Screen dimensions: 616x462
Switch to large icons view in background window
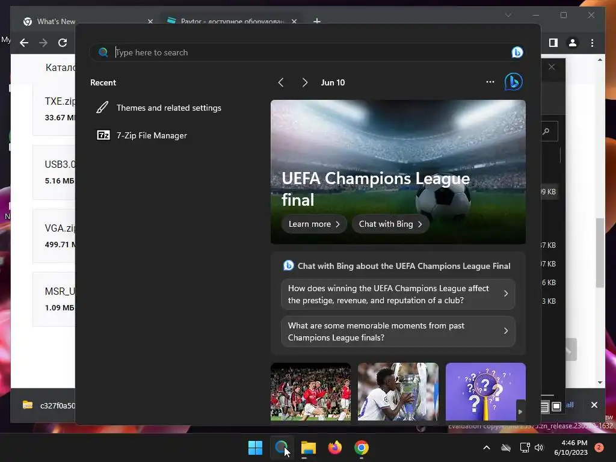coord(556,407)
